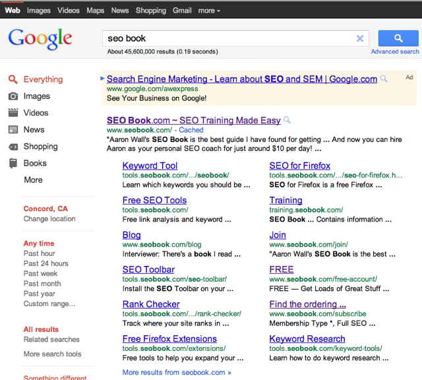Click the book icon beside Books
The width and height of the screenshot is (422, 380).
coord(13,163)
